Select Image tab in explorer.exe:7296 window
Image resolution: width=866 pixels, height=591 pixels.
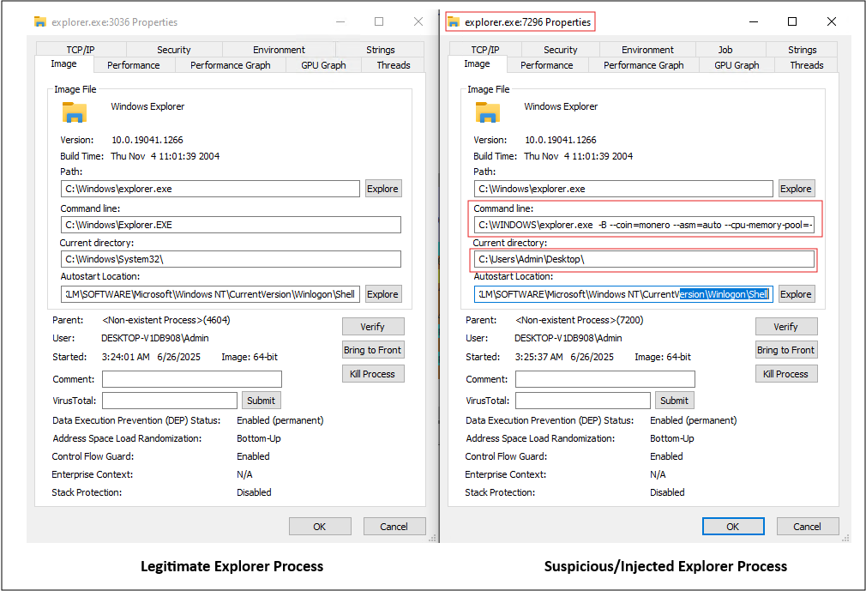477,64
